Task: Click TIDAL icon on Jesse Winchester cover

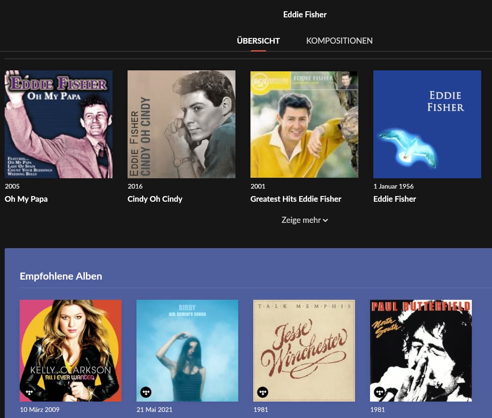Action: tap(263, 392)
